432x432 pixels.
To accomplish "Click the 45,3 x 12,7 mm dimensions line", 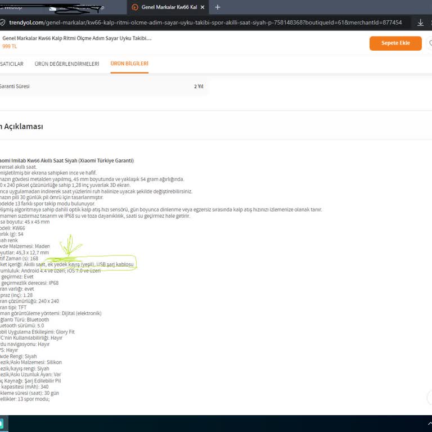I will point(24,253).
